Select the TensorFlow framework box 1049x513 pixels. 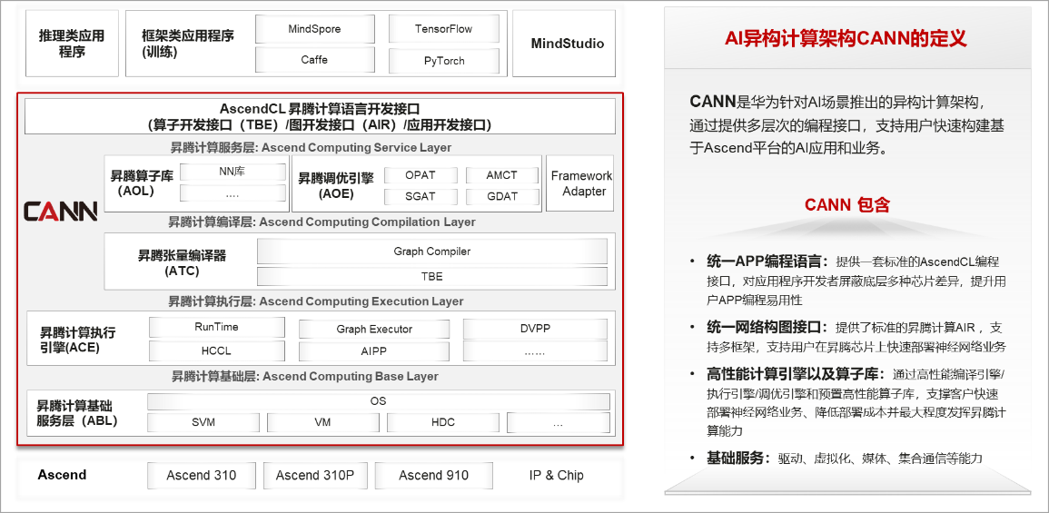coord(443,29)
